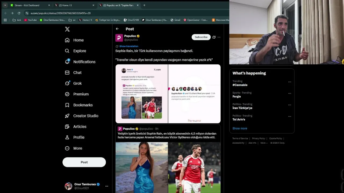
Task: Open Cookie Policy link
Action: pyautogui.click(x=276, y=139)
